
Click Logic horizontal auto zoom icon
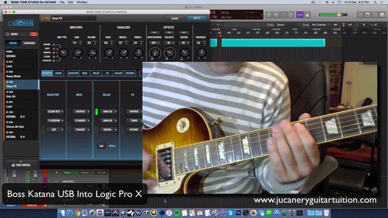point(350,25)
